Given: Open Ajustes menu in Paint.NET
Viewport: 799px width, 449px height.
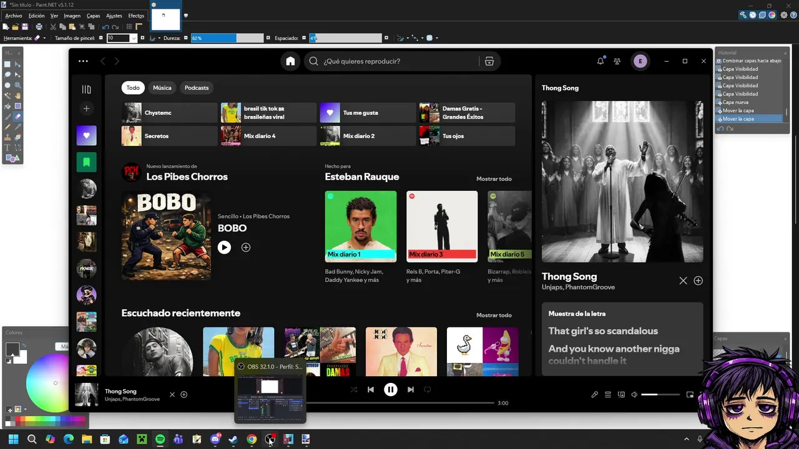Looking at the screenshot, I should tap(114, 16).
